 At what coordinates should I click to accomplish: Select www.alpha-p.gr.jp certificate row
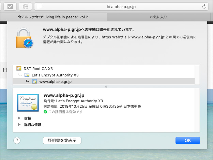(104, 82)
